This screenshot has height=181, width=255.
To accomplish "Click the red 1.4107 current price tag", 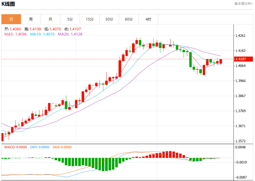I will [243, 59].
